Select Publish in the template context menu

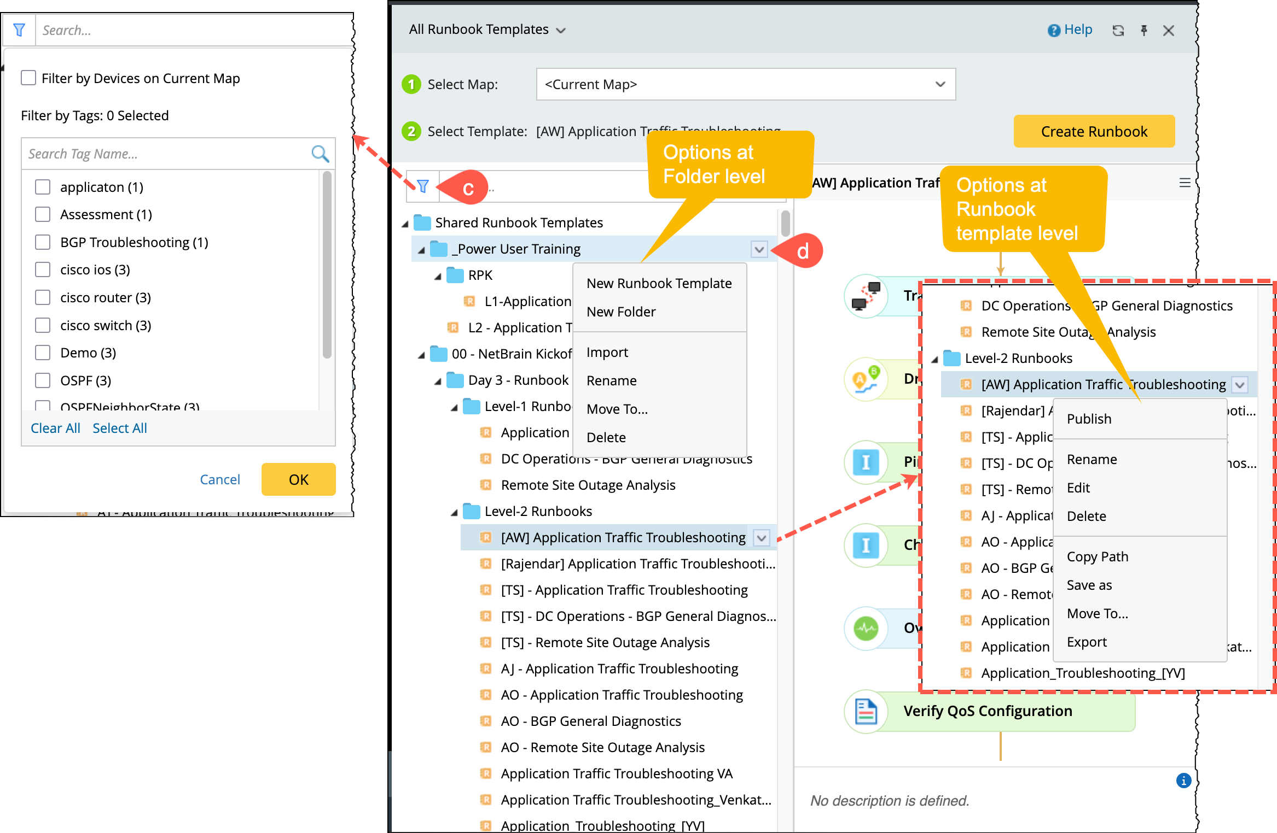(x=1089, y=419)
